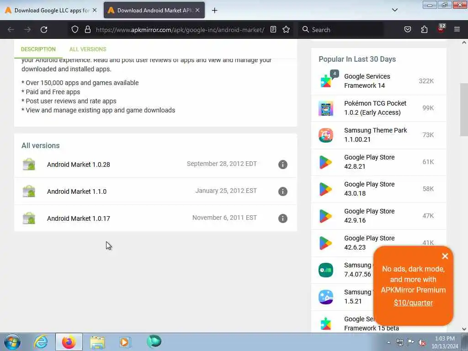The width and height of the screenshot is (468, 351).
Task: Switch to the DESCRIPTION tab
Action: 38,49
